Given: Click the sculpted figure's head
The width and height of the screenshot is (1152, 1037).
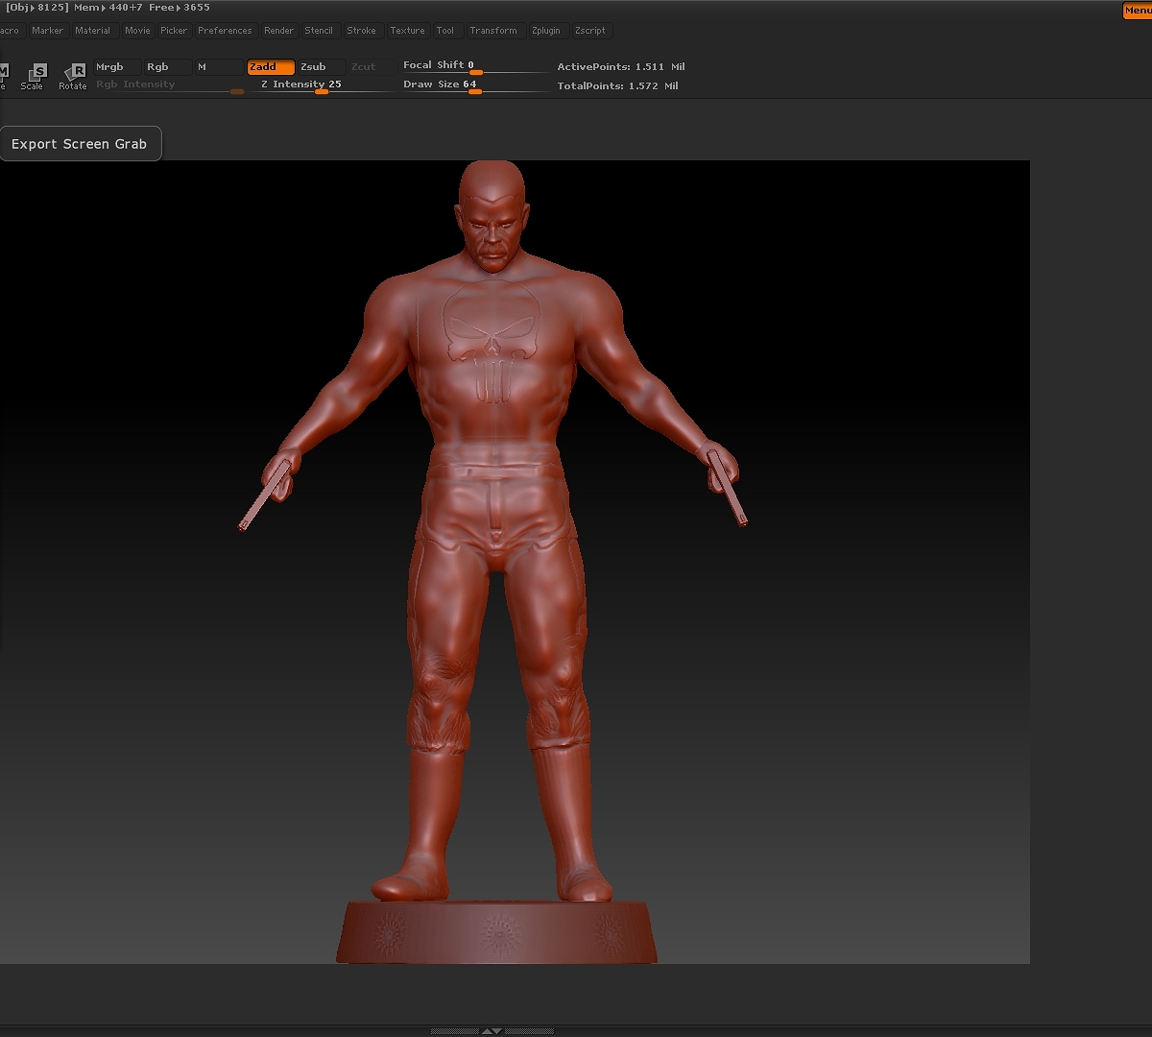Looking at the screenshot, I should [492, 216].
